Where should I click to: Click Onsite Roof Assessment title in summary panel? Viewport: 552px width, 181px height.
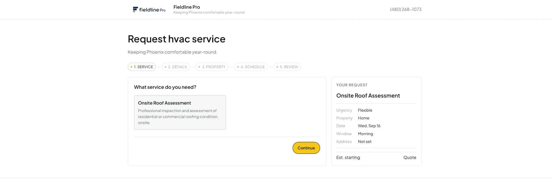368,96
